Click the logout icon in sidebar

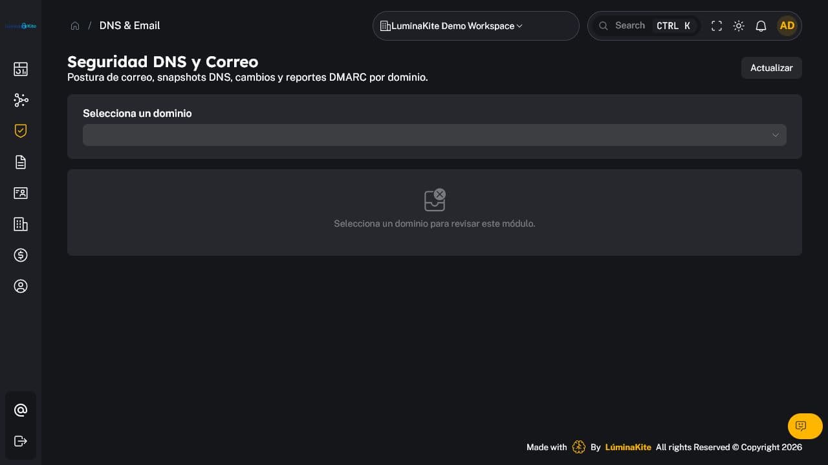pos(21,441)
